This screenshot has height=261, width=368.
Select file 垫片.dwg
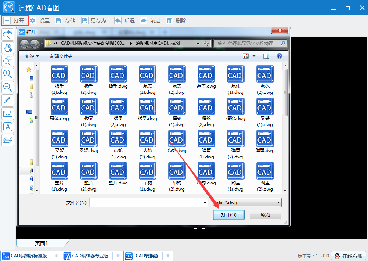click(118, 174)
